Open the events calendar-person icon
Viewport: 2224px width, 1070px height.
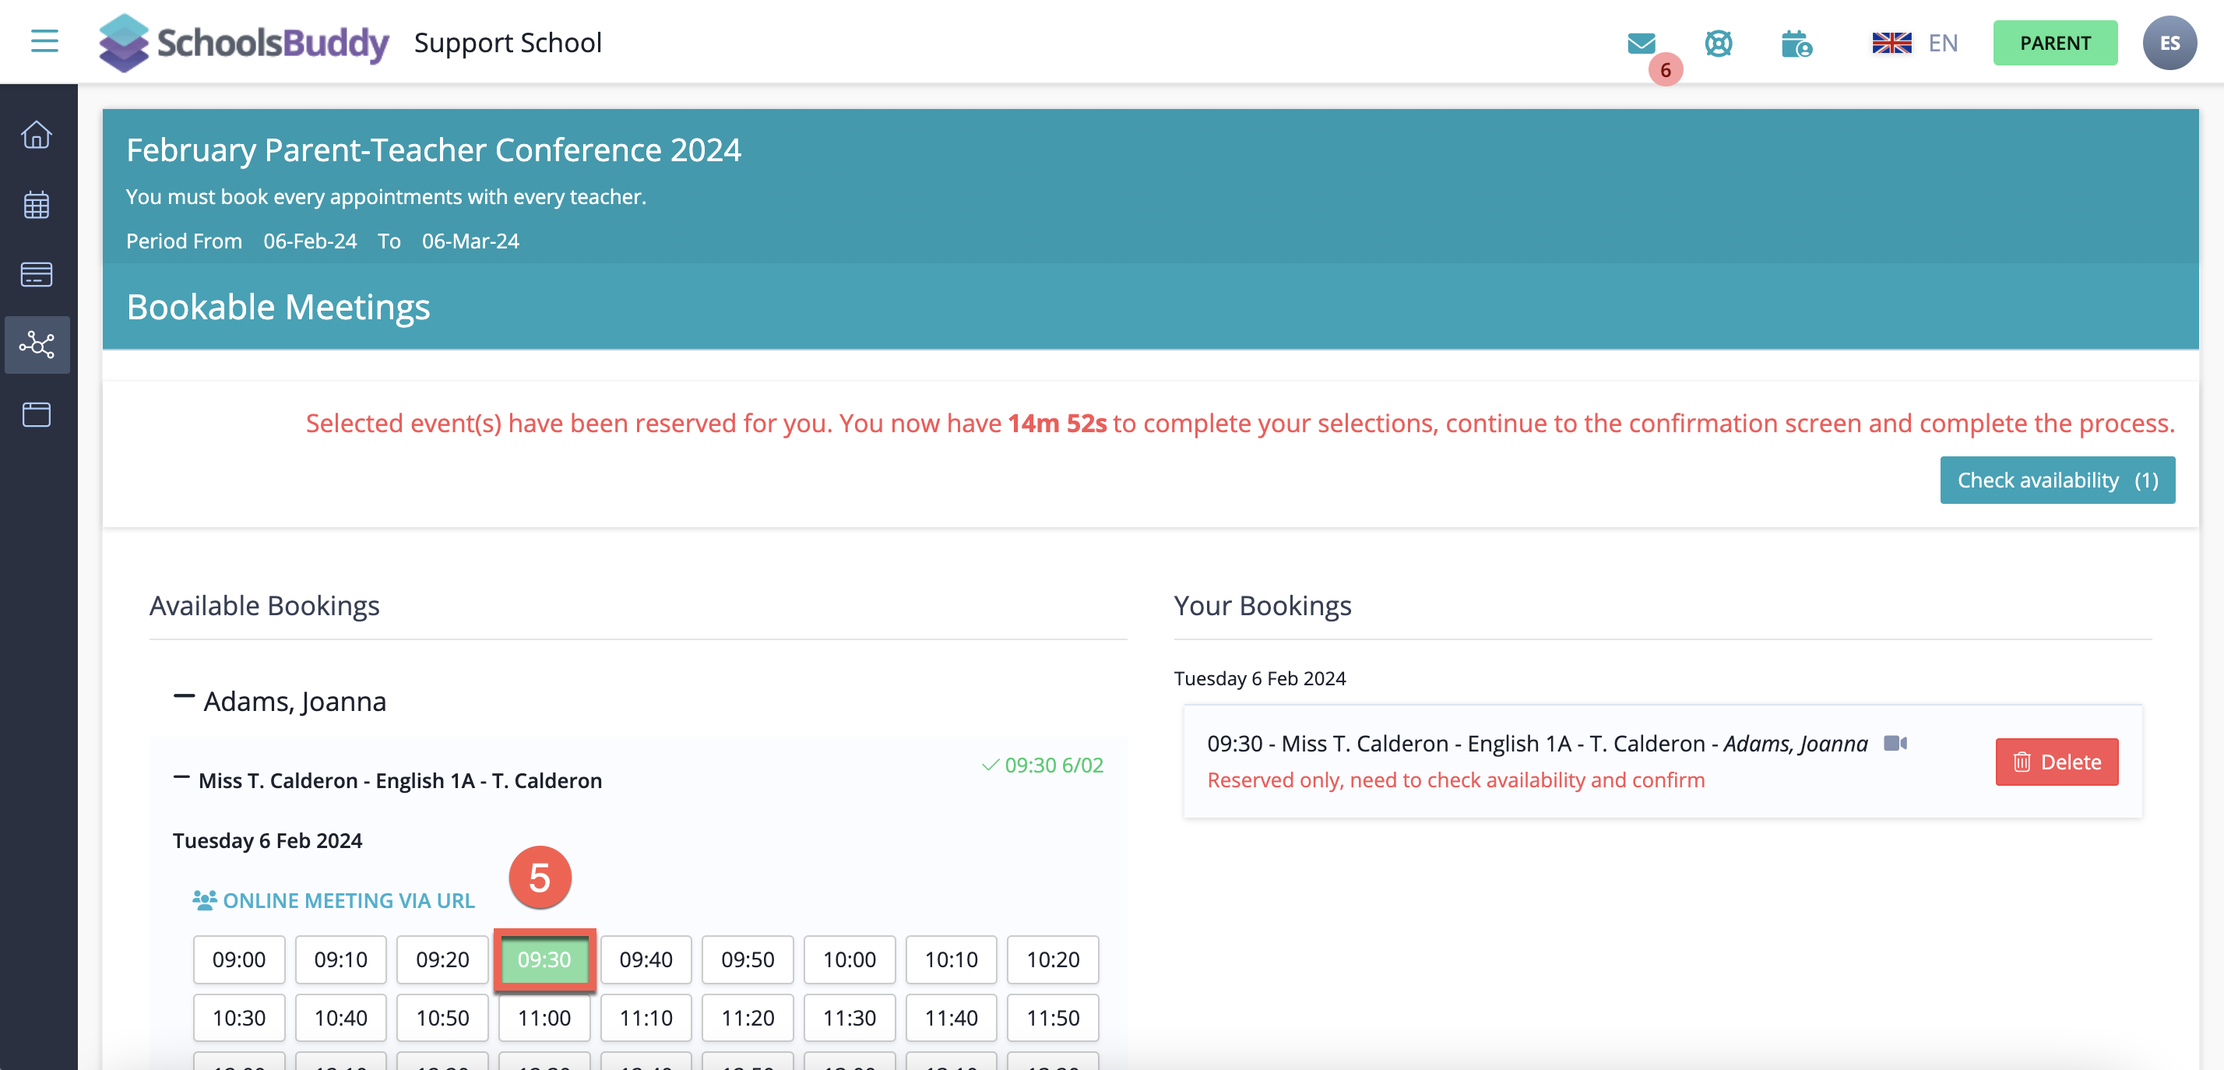pos(1796,42)
